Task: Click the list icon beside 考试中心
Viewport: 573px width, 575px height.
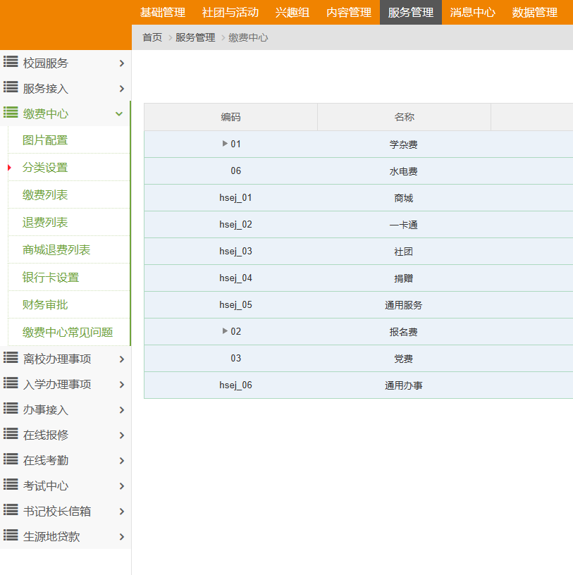Action: pyautogui.click(x=11, y=486)
